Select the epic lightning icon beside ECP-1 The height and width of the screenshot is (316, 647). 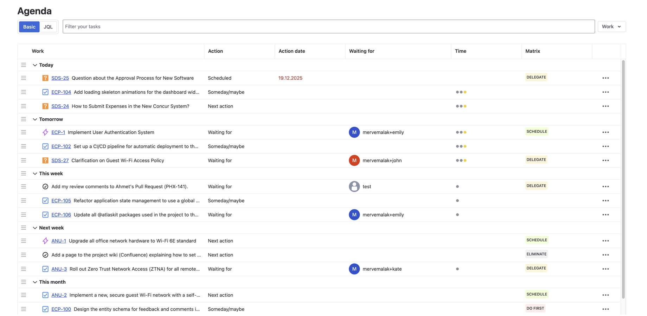(x=45, y=132)
